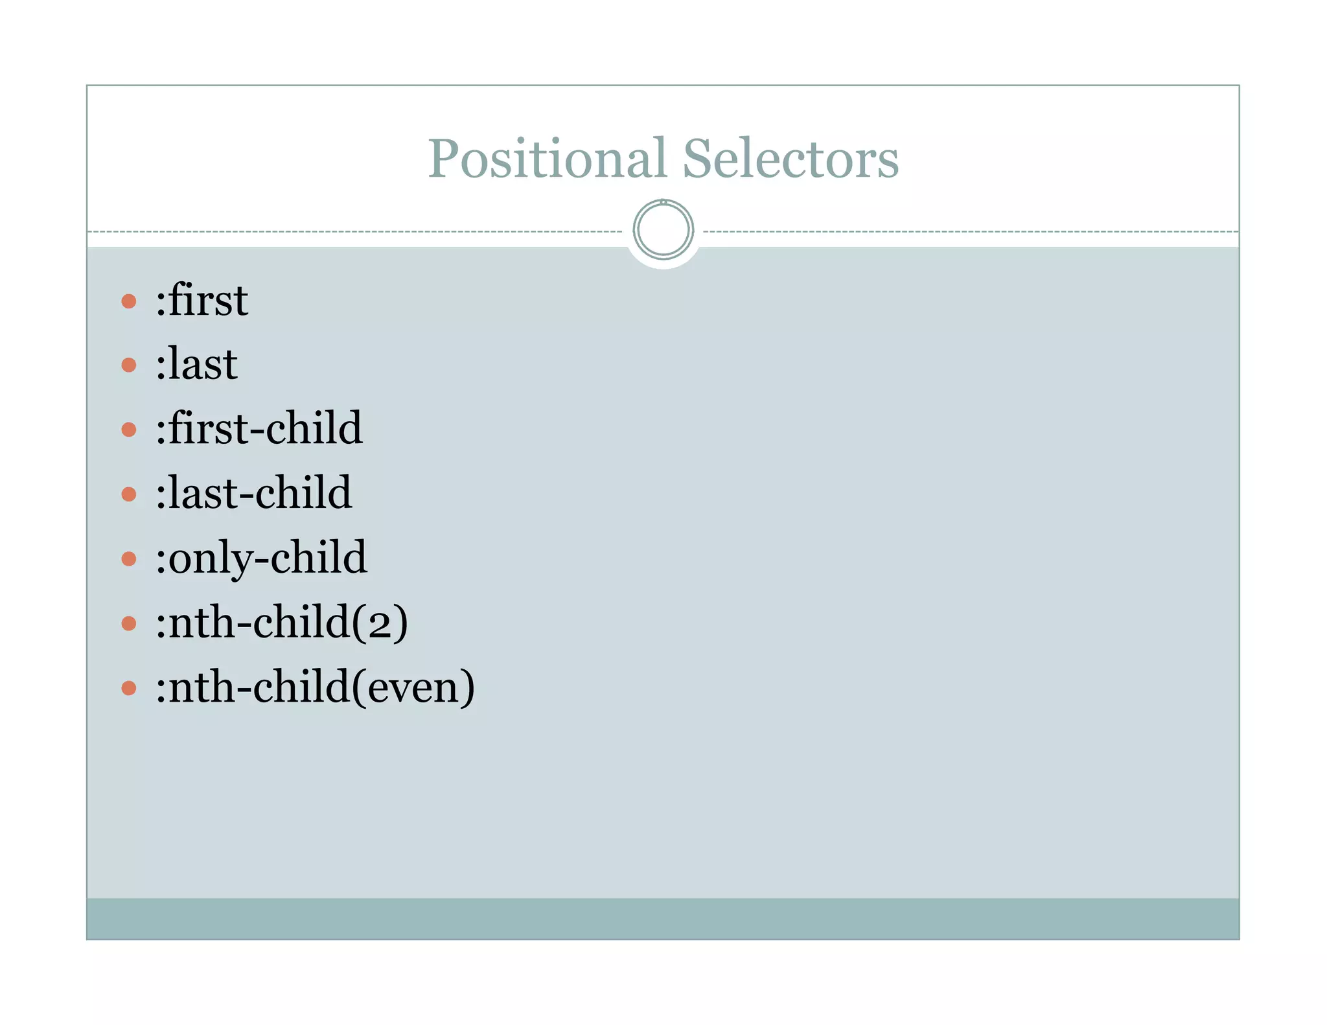
Task: Click the dashed divider line left of ring
Action: click(x=355, y=231)
